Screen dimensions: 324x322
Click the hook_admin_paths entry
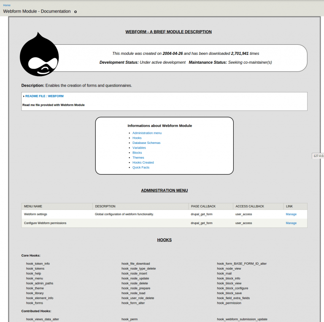[x=40, y=283]
